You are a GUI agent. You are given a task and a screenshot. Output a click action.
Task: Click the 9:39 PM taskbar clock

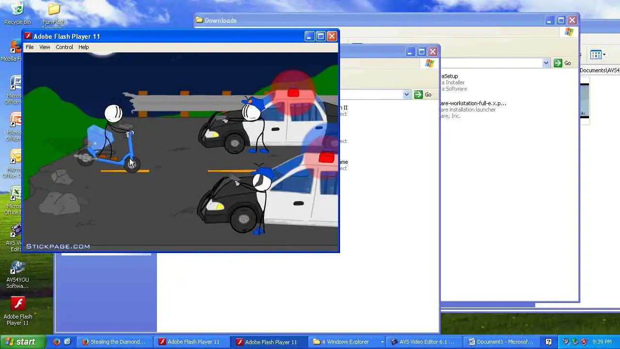pos(602,342)
